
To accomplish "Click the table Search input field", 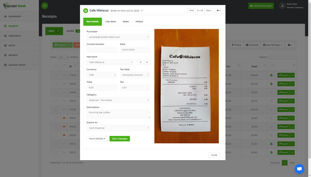I will tap(282, 57).
